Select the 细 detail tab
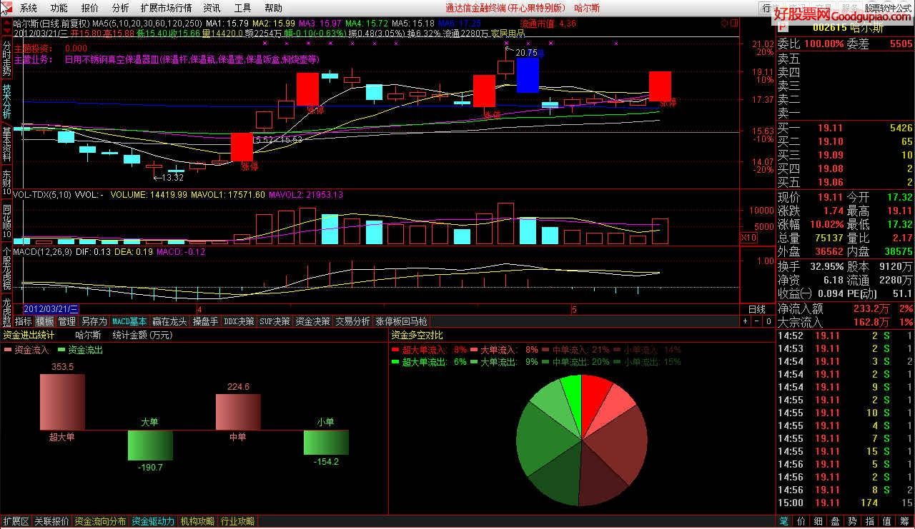The width and height of the screenshot is (915, 529). click(818, 522)
